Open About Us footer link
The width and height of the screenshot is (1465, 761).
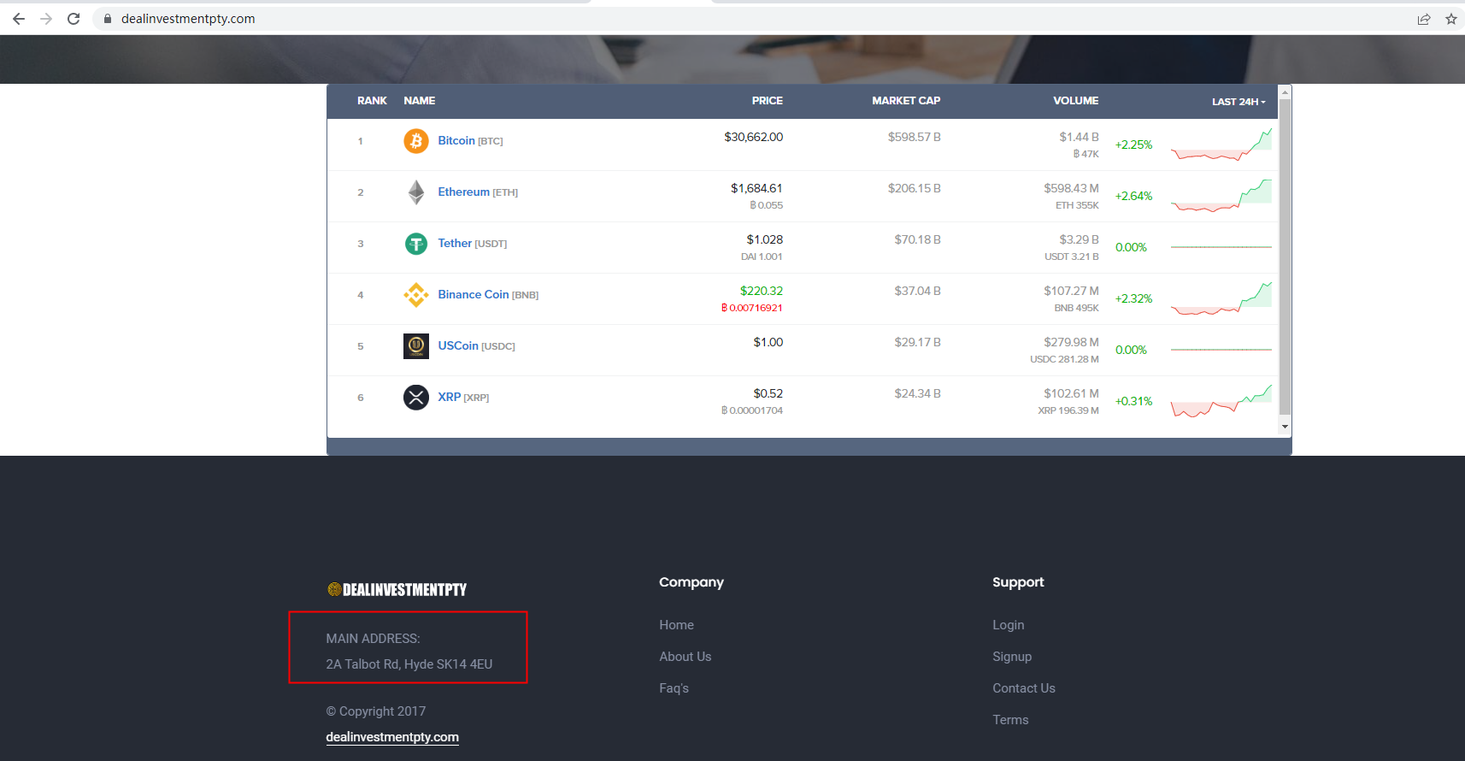[x=685, y=657]
